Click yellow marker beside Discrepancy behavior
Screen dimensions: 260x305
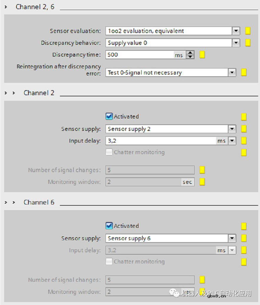click(x=248, y=43)
